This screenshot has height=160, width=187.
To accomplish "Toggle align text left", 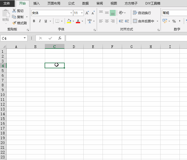I will click(x=101, y=21).
